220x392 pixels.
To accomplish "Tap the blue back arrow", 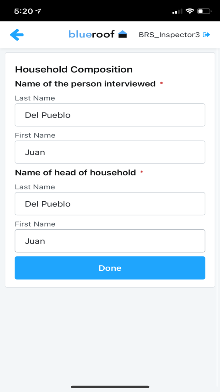I will pos(17,35).
